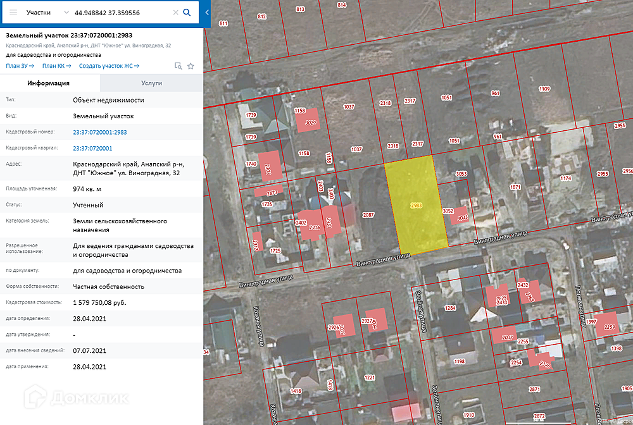Open cadastral quarter 23:37:0720001 link
This screenshot has width=633, height=425.
pyautogui.click(x=92, y=148)
